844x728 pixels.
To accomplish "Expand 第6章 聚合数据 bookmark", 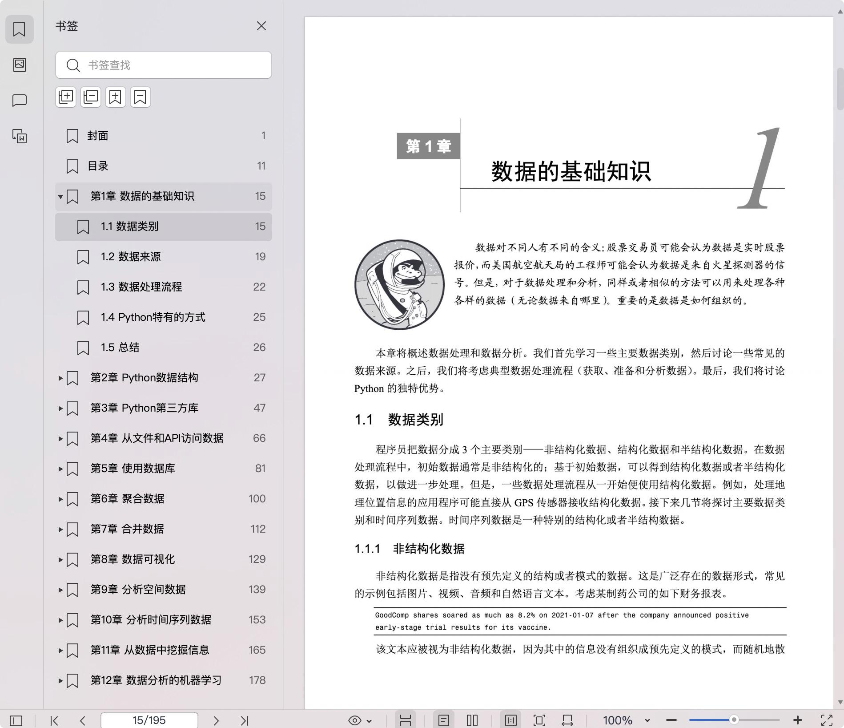I will 60,499.
